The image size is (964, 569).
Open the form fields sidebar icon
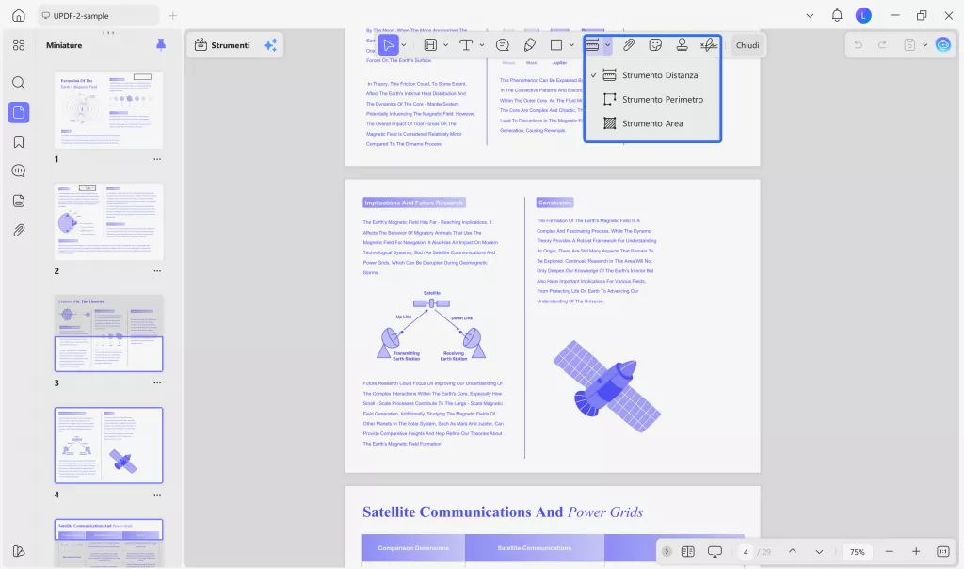[x=19, y=201]
